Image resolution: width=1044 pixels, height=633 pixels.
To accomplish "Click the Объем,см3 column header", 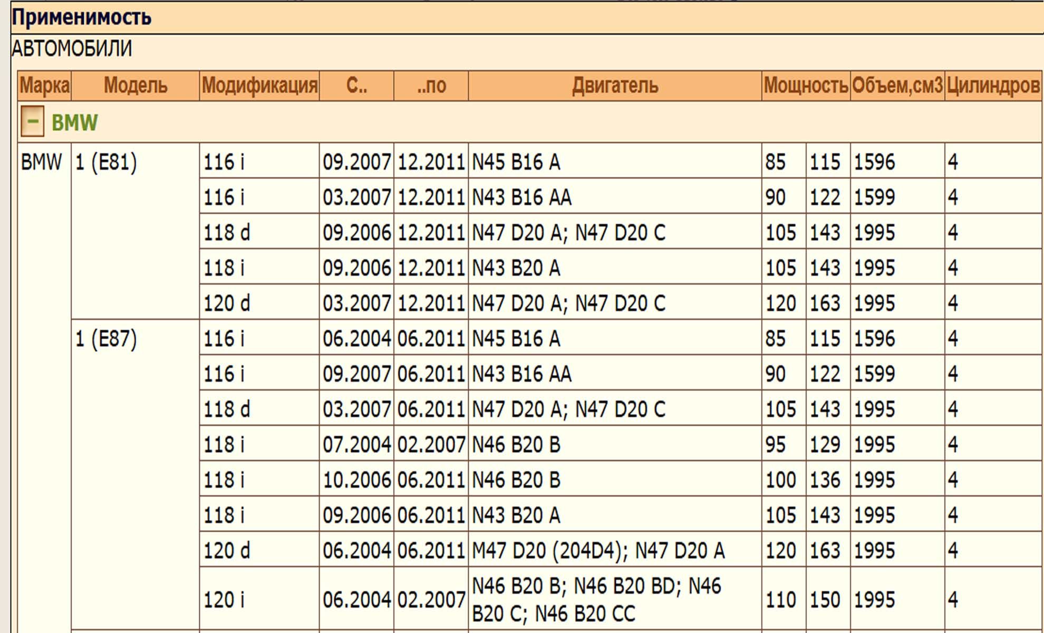I will [897, 85].
